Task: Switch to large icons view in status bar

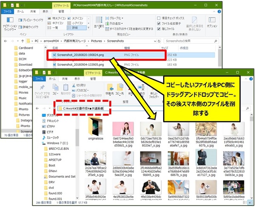Action: tap(250, 202)
